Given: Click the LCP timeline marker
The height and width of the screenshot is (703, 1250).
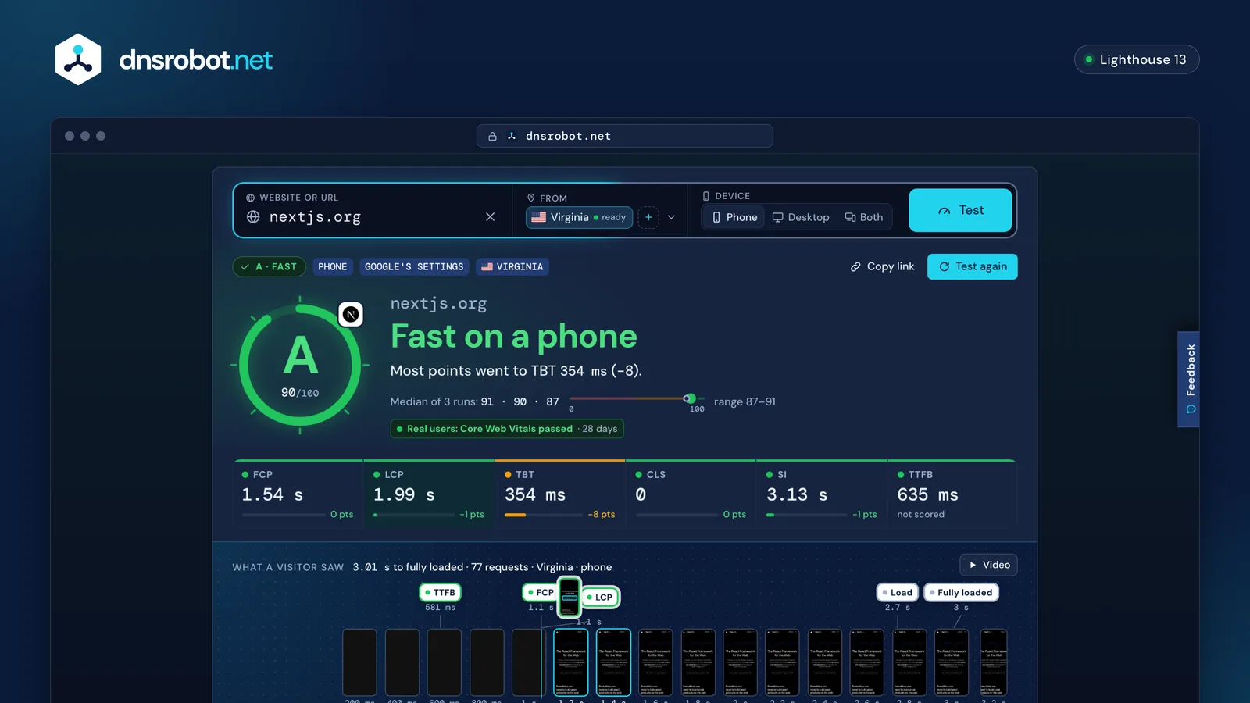Looking at the screenshot, I should (600, 598).
